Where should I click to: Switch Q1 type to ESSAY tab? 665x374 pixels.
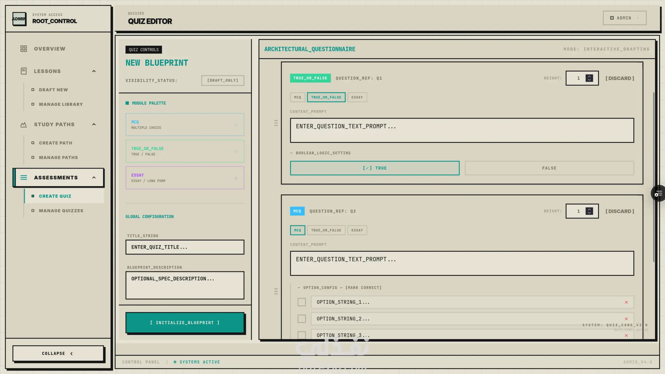pyautogui.click(x=357, y=97)
